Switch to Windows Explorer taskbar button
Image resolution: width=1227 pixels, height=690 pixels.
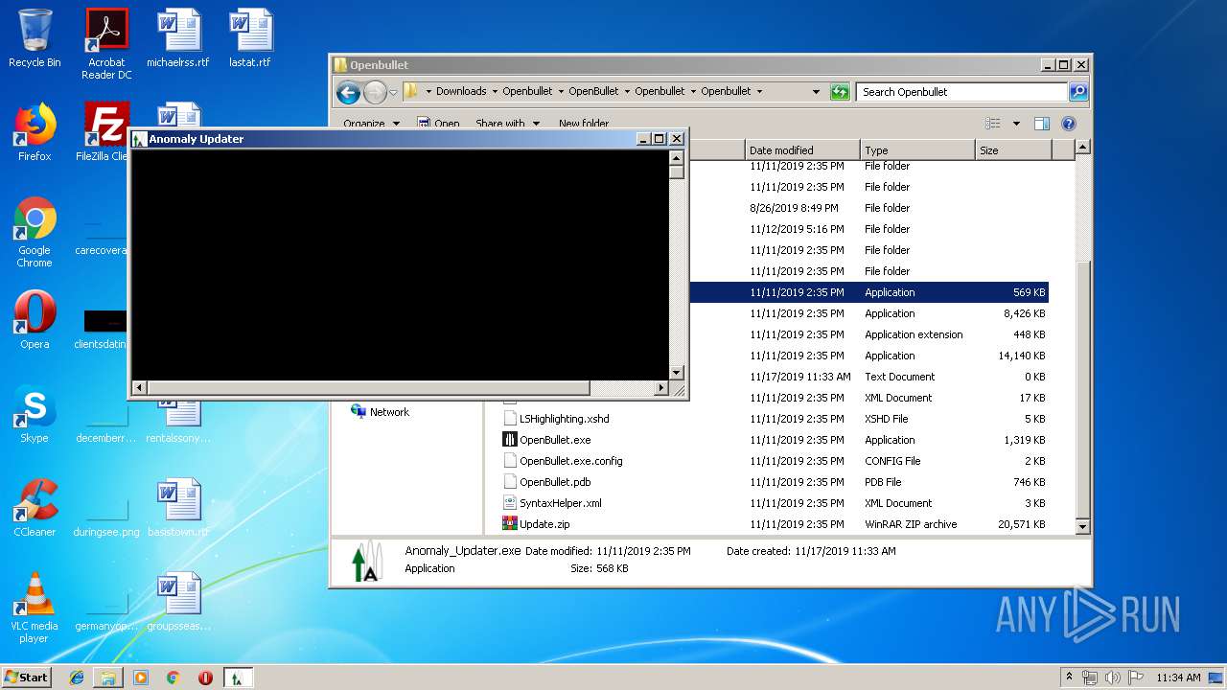point(108,678)
